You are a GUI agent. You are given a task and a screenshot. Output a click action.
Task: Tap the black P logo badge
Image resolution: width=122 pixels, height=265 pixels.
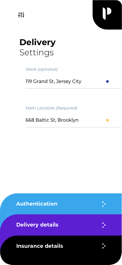(107, 15)
